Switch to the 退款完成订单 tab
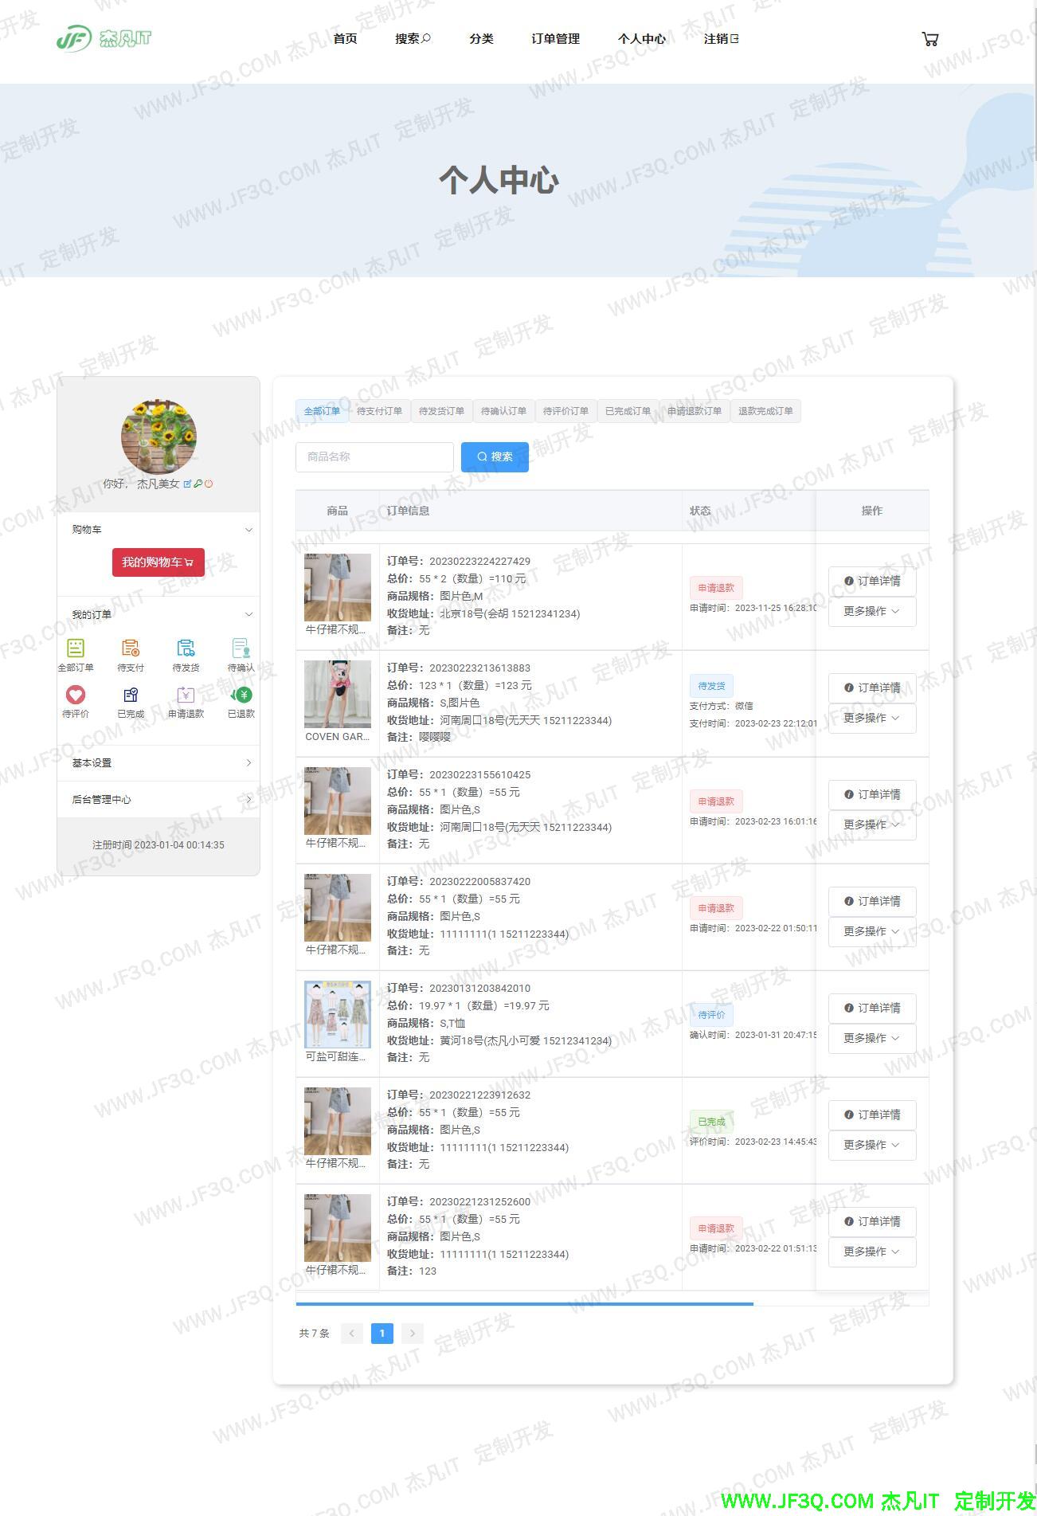This screenshot has height=1516, width=1037. 765,411
